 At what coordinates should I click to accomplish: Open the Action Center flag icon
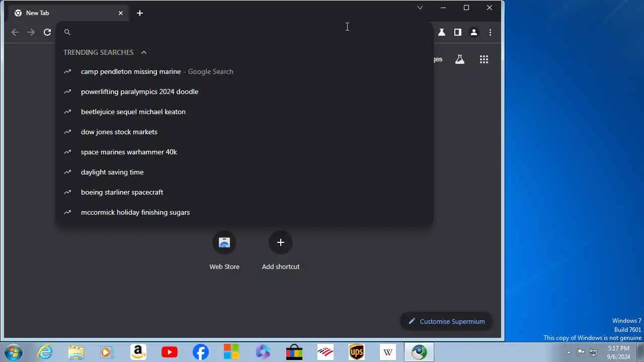(x=581, y=352)
